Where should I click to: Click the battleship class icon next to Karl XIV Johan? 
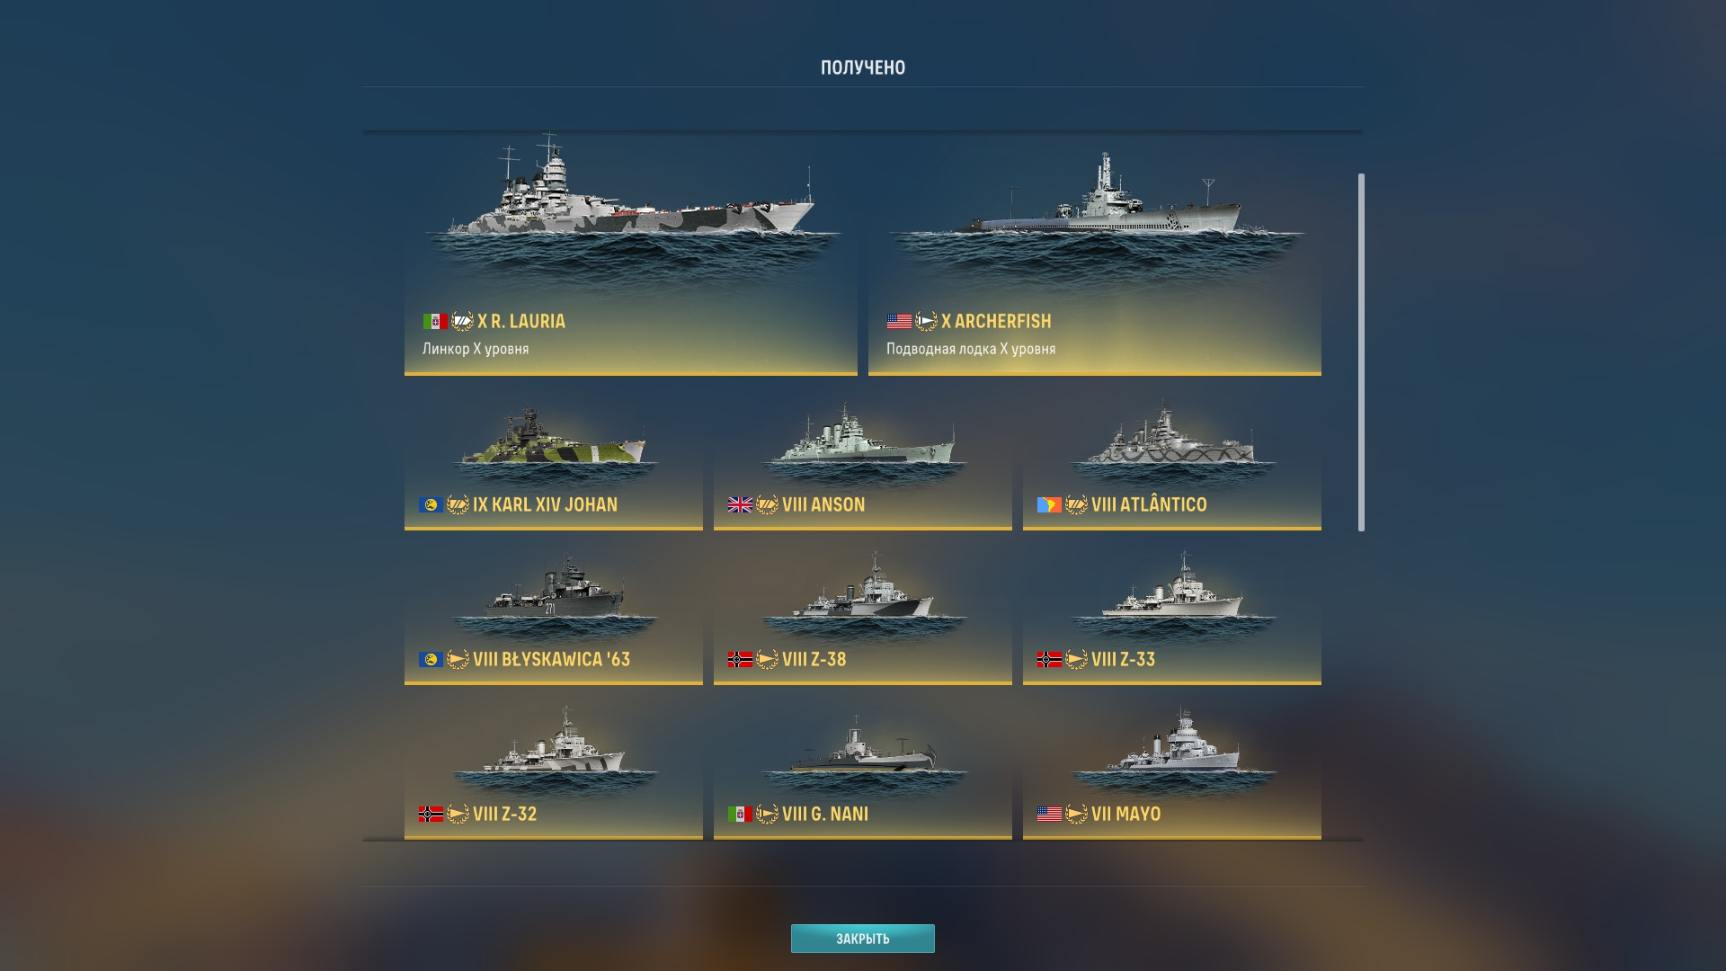coord(458,505)
